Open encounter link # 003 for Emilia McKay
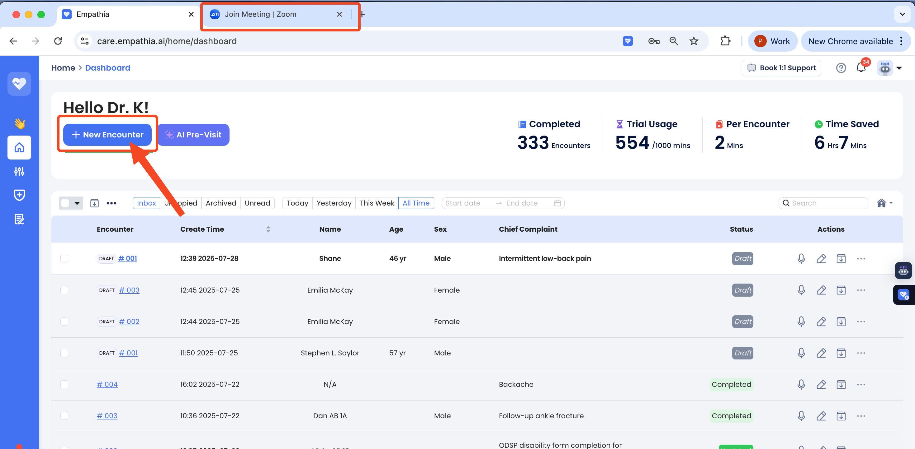915x449 pixels. 129,290
